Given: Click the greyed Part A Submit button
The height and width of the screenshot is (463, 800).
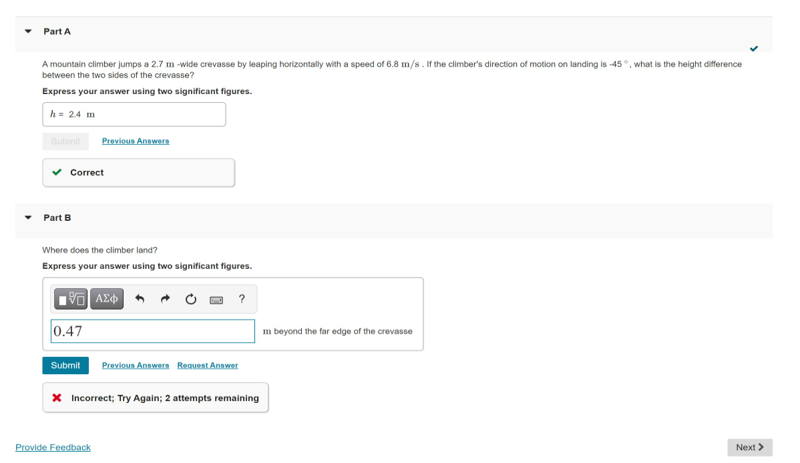Looking at the screenshot, I should pyautogui.click(x=65, y=141).
